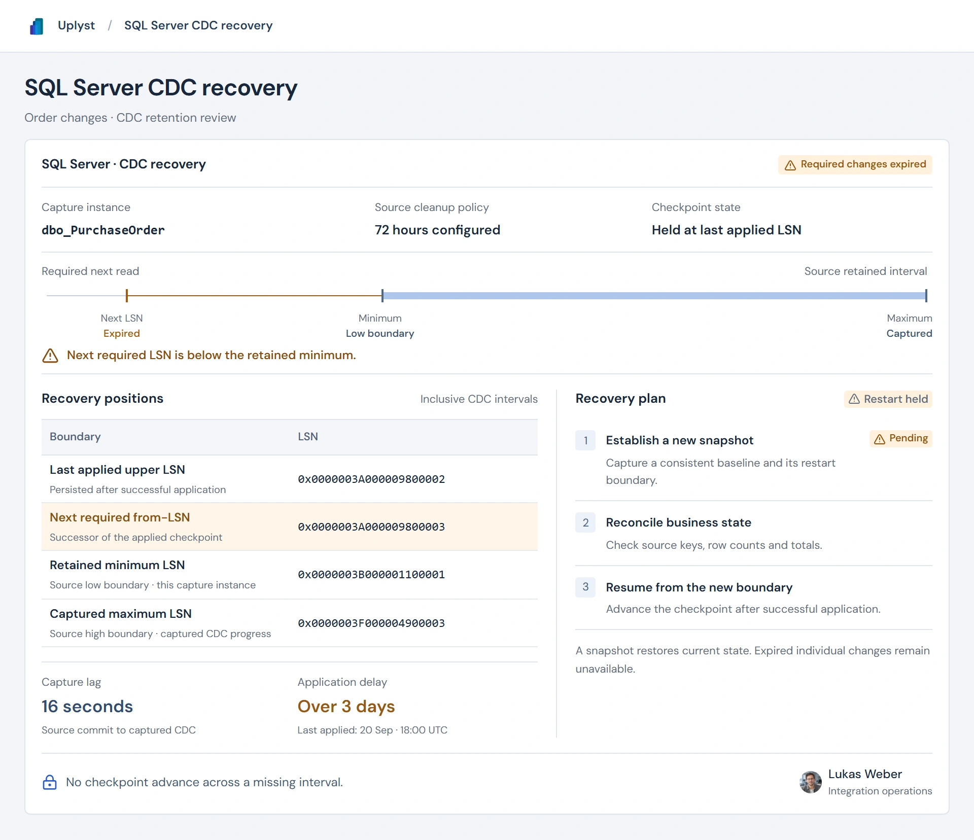Click Last applied: 20 Sep 18:00 UTC text

pyautogui.click(x=372, y=730)
